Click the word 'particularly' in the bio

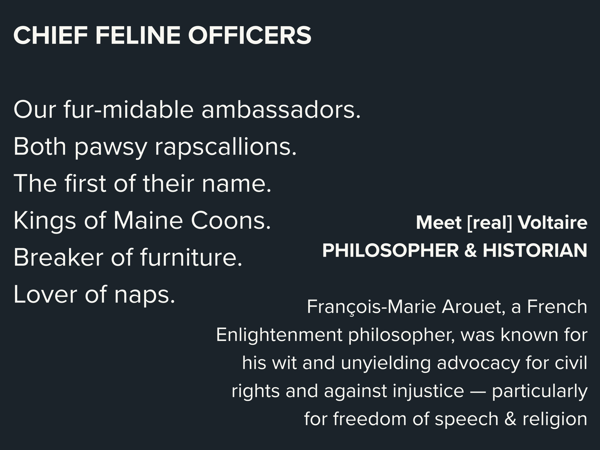539,391
